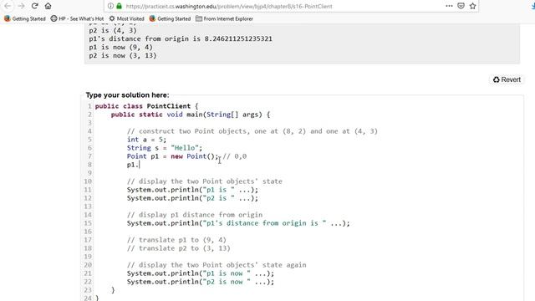This screenshot has width=535, height=301.
Task: Open the page actions three-dot menu
Action: click(x=449, y=6)
